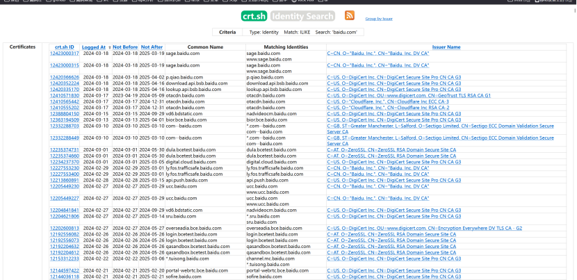Open certificate ID 12202600813
Viewport: 577px width, 280px height.
pos(65,228)
